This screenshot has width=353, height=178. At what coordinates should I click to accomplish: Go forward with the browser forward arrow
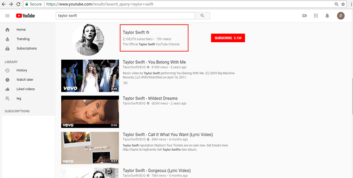pyautogui.click(x=11, y=4)
